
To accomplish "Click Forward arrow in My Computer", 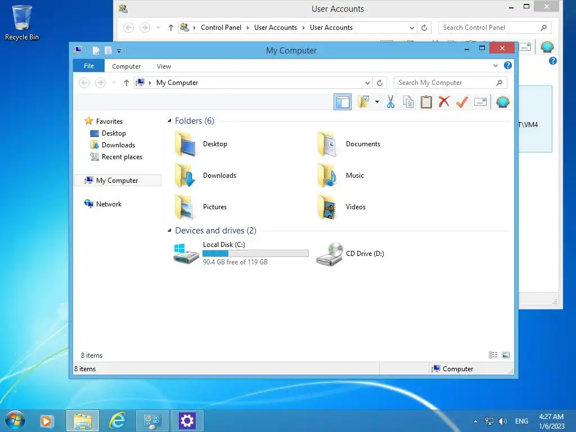I will (100, 83).
